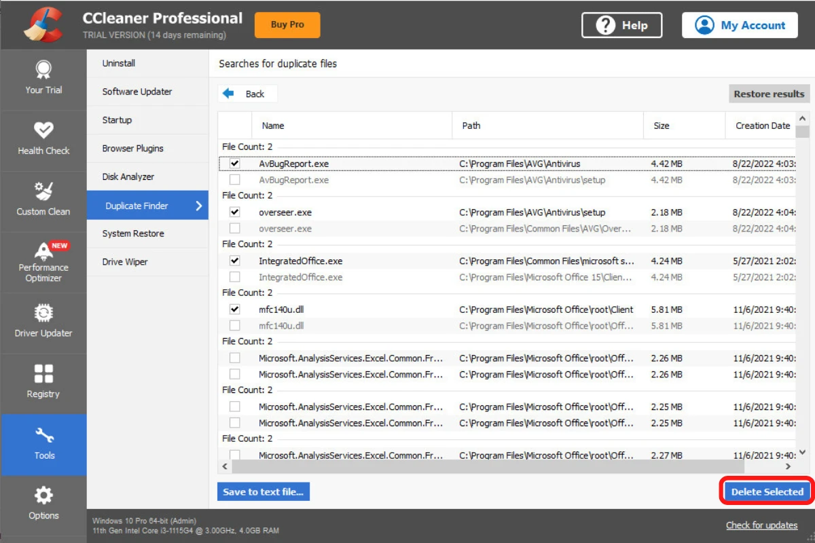This screenshot has height=543, width=815.
Task: Click the "CCleaner Professional" title
Action: [x=162, y=18]
